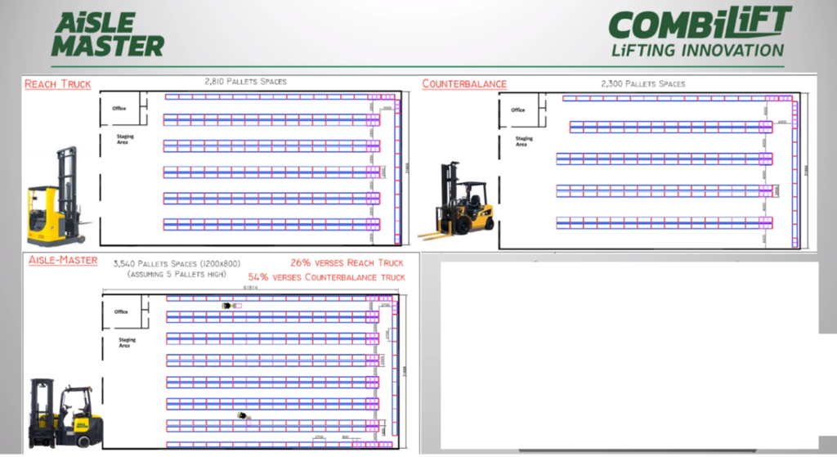This screenshot has height=457, width=837.
Task: Open the Reach Truck heading
Action: pyautogui.click(x=57, y=84)
